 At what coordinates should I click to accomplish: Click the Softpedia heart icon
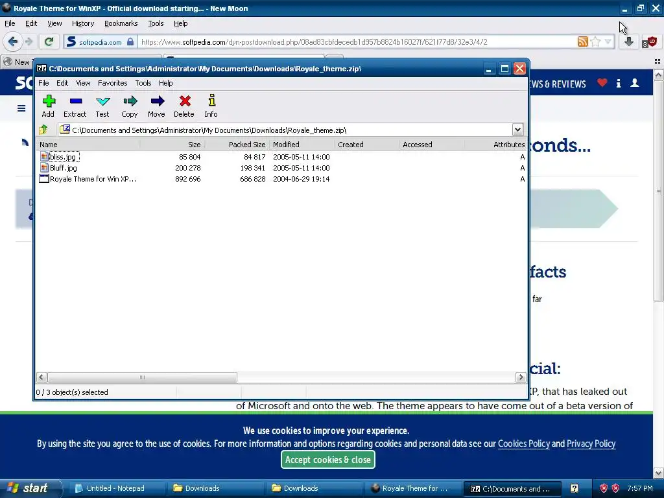(602, 83)
